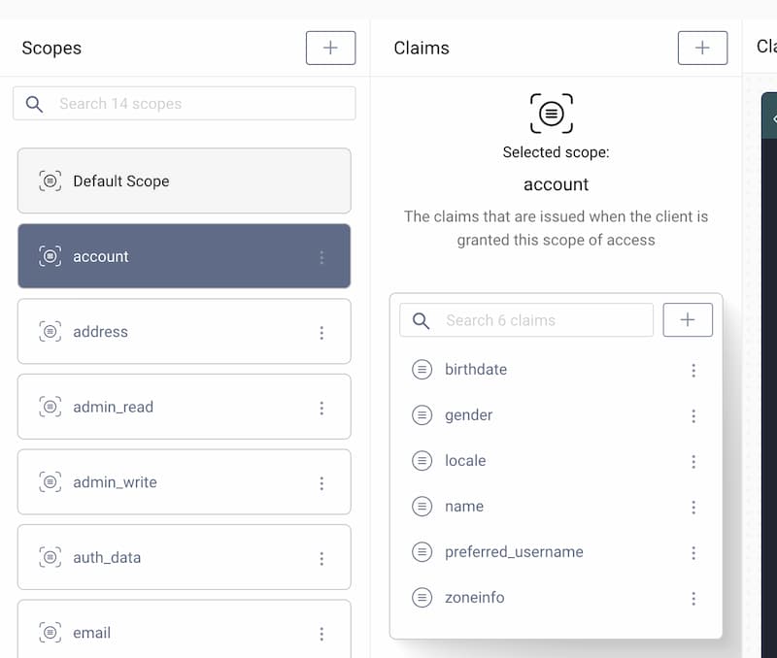
Task: Open the kebab menu for the locale claim
Action: click(693, 461)
